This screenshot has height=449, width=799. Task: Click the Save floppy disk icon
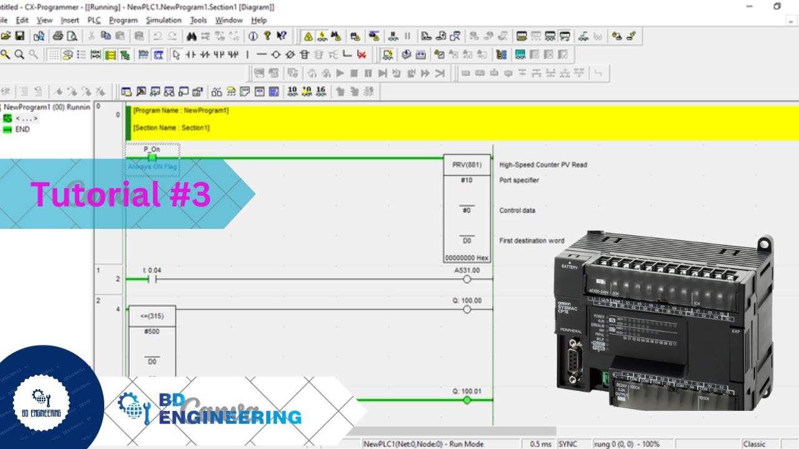tap(20, 36)
